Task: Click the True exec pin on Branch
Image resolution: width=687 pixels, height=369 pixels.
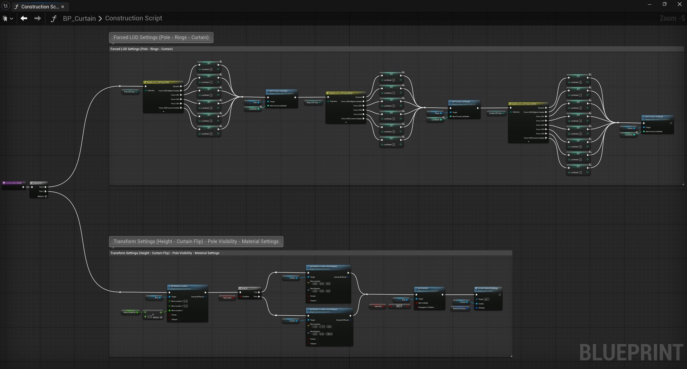Action: point(259,292)
